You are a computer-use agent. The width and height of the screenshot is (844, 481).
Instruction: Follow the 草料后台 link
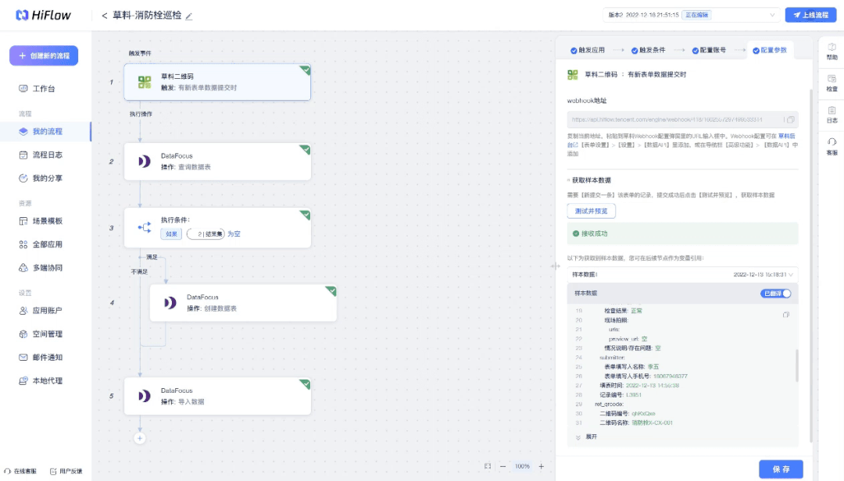(x=785, y=137)
